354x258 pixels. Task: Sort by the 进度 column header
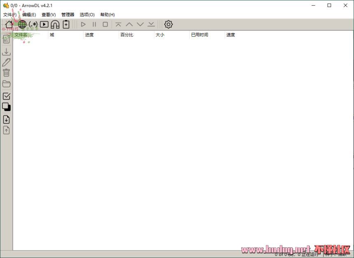(x=101, y=35)
